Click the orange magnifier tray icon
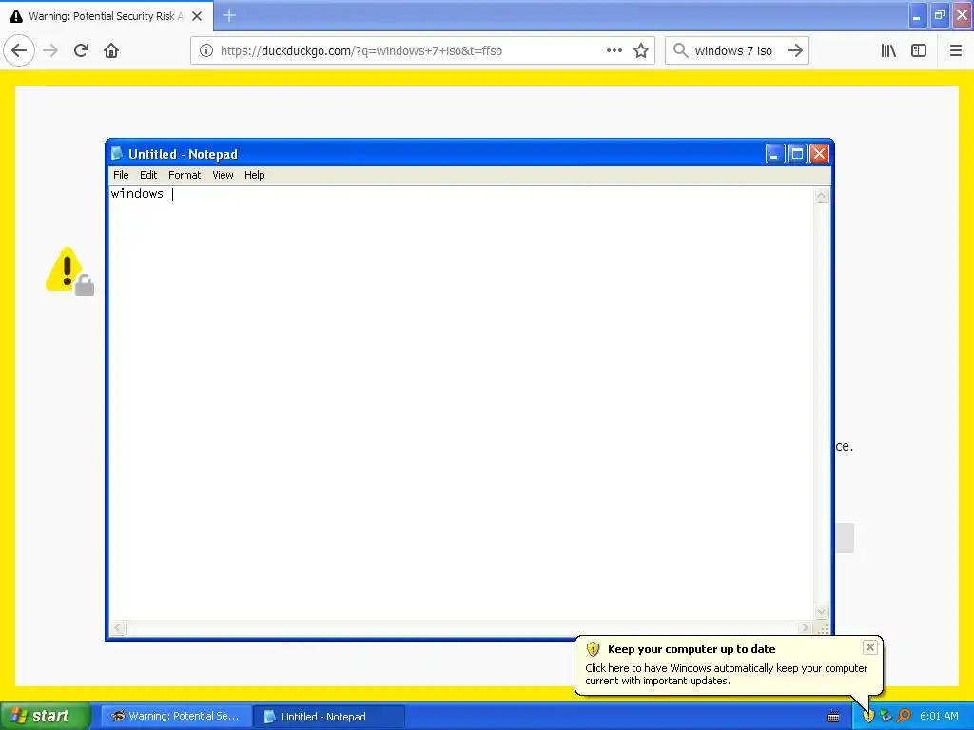 [x=904, y=717]
